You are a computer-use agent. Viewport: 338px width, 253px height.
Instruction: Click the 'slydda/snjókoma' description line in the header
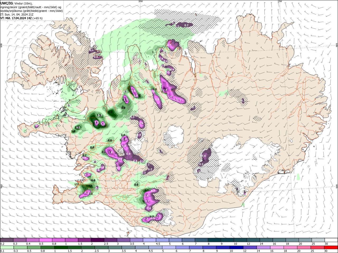point(31,11)
